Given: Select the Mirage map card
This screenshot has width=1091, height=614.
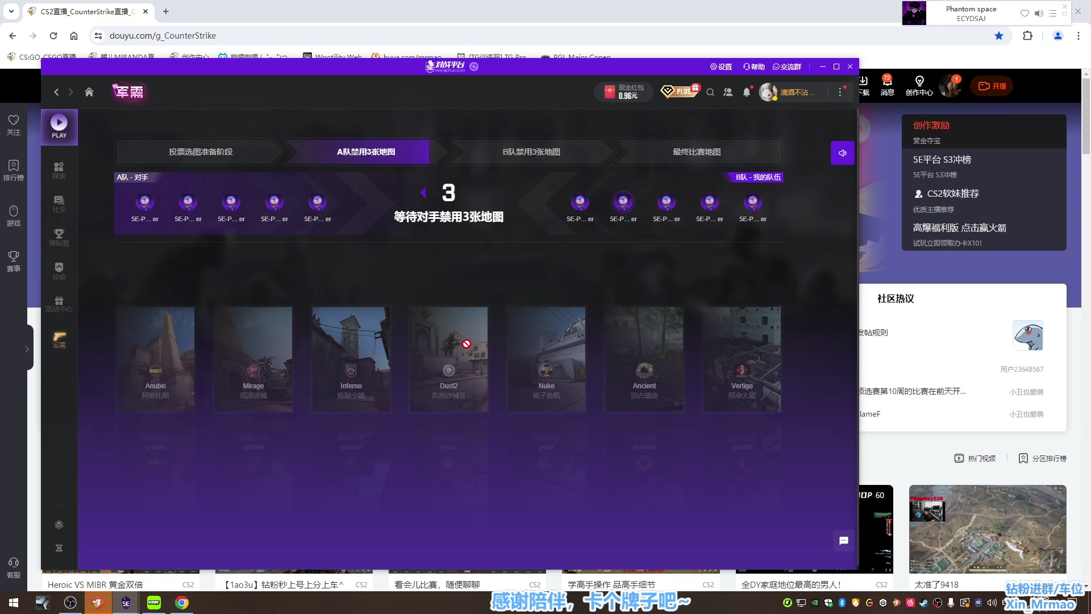Looking at the screenshot, I should pos(253,359).
